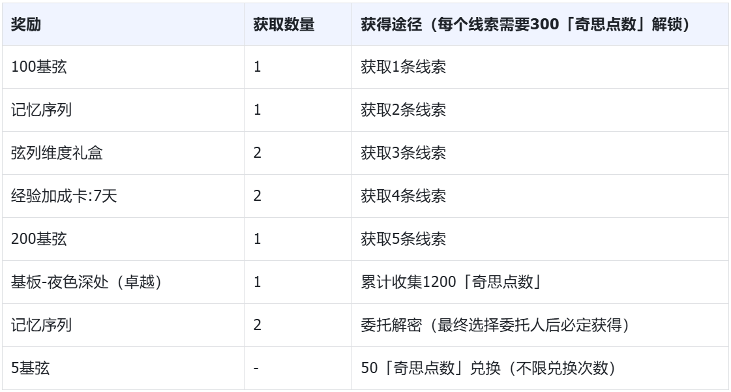Screen dimensions: 731x392
Task: Click the 获取2条线索 cell
Action: pyautogui.click(x=540, y=110)
